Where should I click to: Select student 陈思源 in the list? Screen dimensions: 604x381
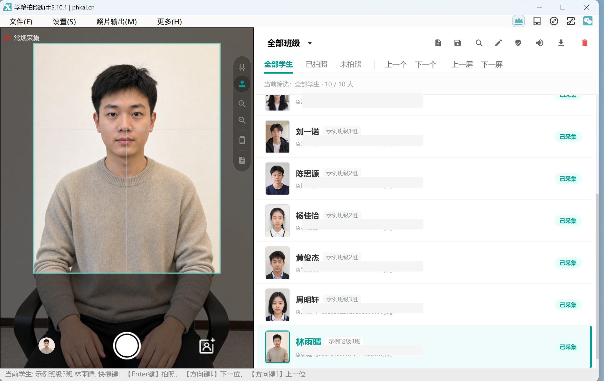(x=424, y=179)
